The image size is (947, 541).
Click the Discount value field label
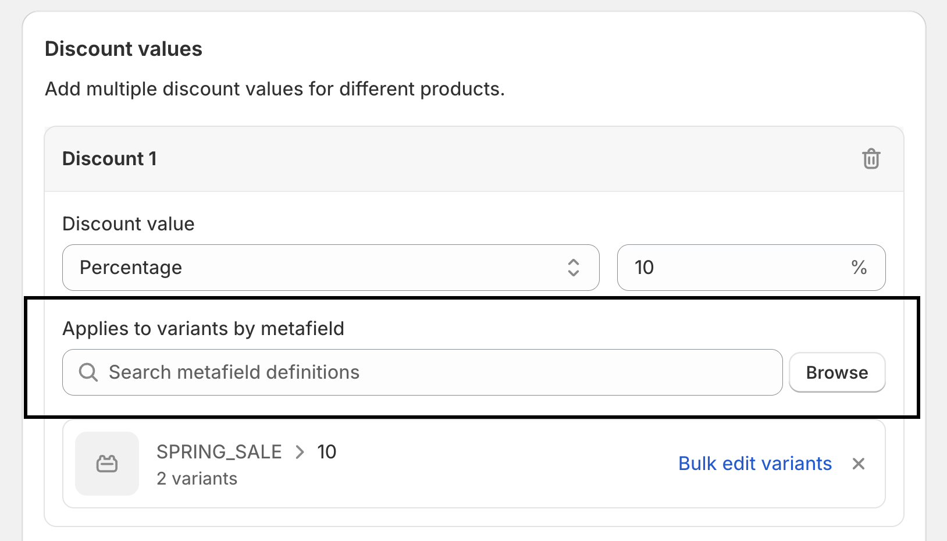coord(129,224)
